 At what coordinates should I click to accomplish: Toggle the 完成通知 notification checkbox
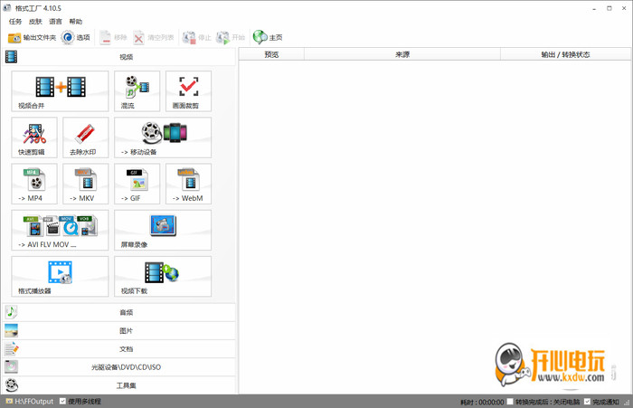(x=587, y=401)
